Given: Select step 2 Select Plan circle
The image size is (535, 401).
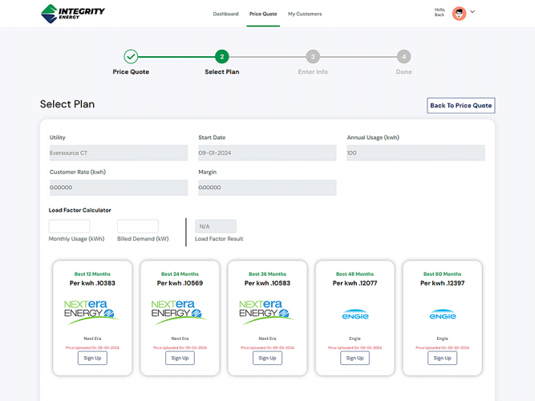Looking at the screenshot, I should (x=221, y=57).
